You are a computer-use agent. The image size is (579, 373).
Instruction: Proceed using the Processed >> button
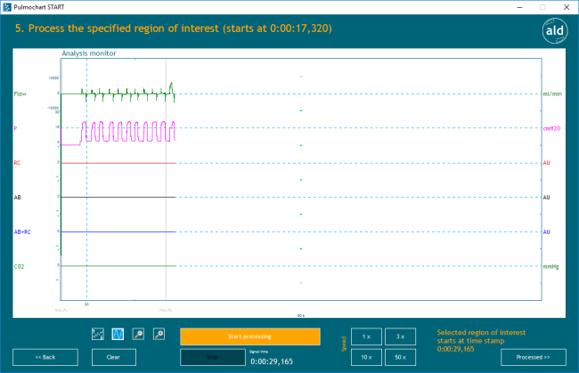pyautogui.click(x=534, y=357)
